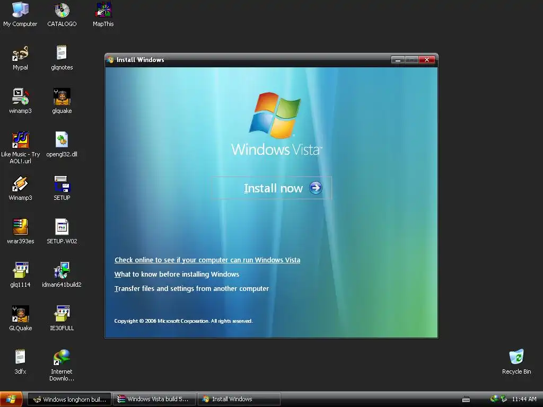Switch to Windows longhorn build taskbar item
543x407 pixels.
(69, 399)
